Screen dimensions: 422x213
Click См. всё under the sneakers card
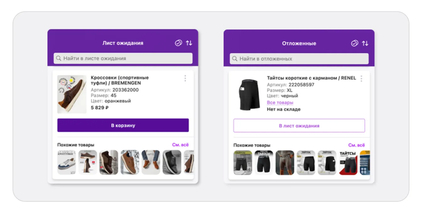(x=180, y=145)
